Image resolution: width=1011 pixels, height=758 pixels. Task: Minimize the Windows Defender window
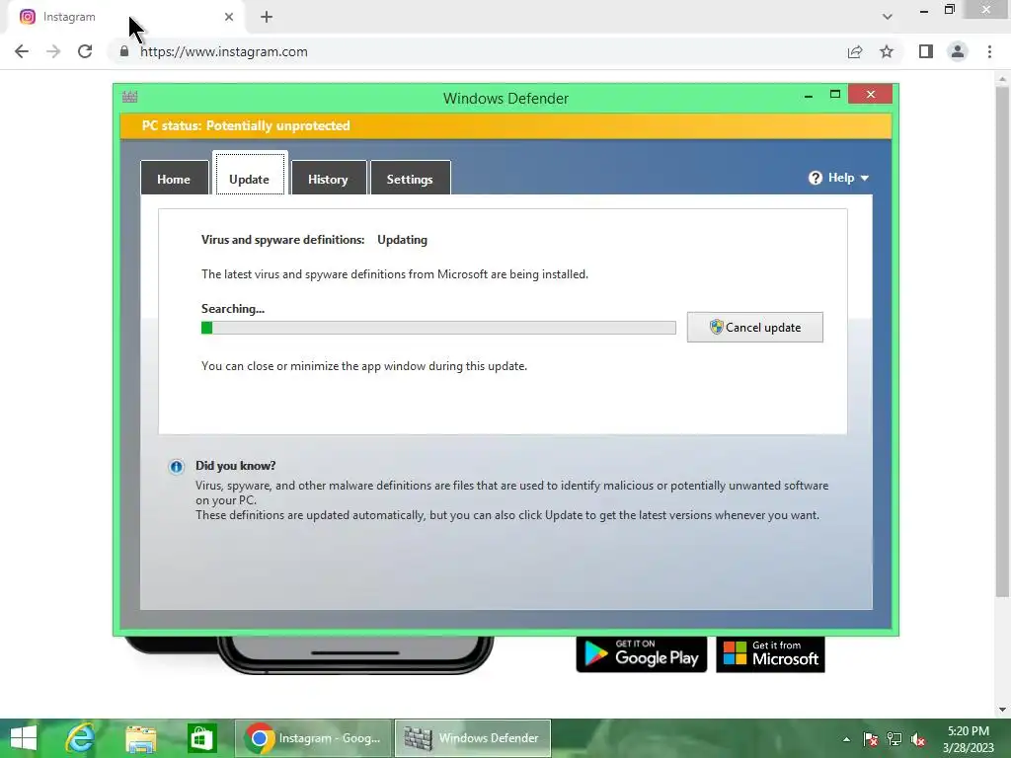pyautogui.click(x=809, y=96)
